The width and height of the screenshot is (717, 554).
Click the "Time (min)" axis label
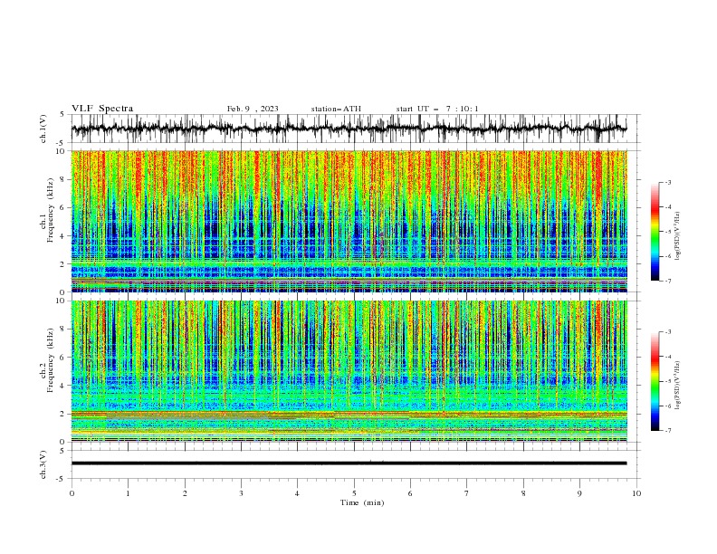click(362, 502)
